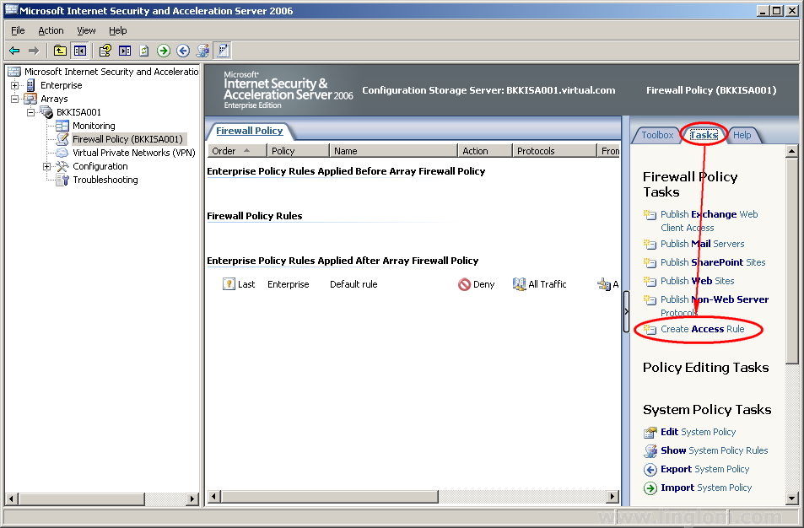Click Publish Exchange Web Client Access link
This screenshot has width=804, height=528.
pyautogui.click(x=710, y=221)
